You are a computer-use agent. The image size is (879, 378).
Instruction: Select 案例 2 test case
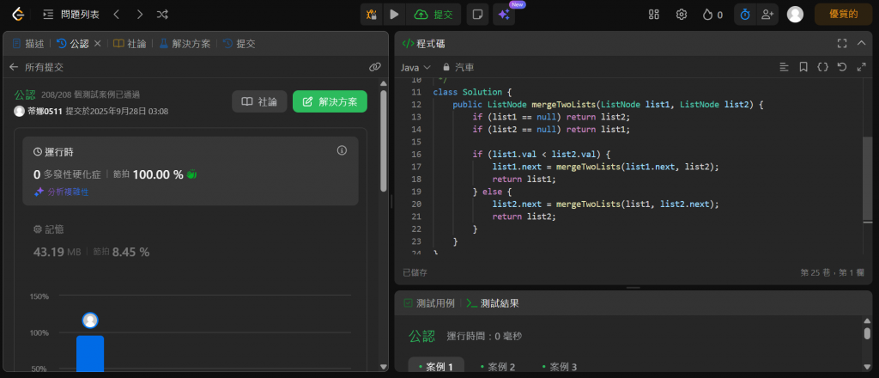tap(498, 367)
